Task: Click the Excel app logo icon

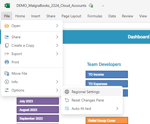Action: (7, 6)
